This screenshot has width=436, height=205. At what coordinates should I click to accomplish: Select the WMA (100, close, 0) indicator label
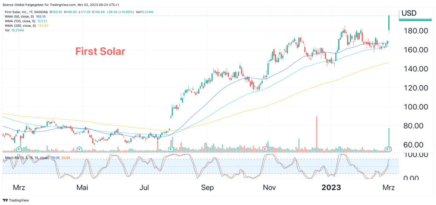[20, 21]
